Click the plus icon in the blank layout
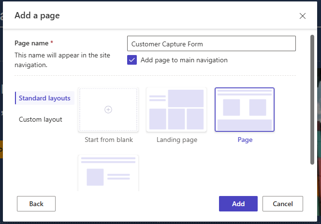 (108, 110)
